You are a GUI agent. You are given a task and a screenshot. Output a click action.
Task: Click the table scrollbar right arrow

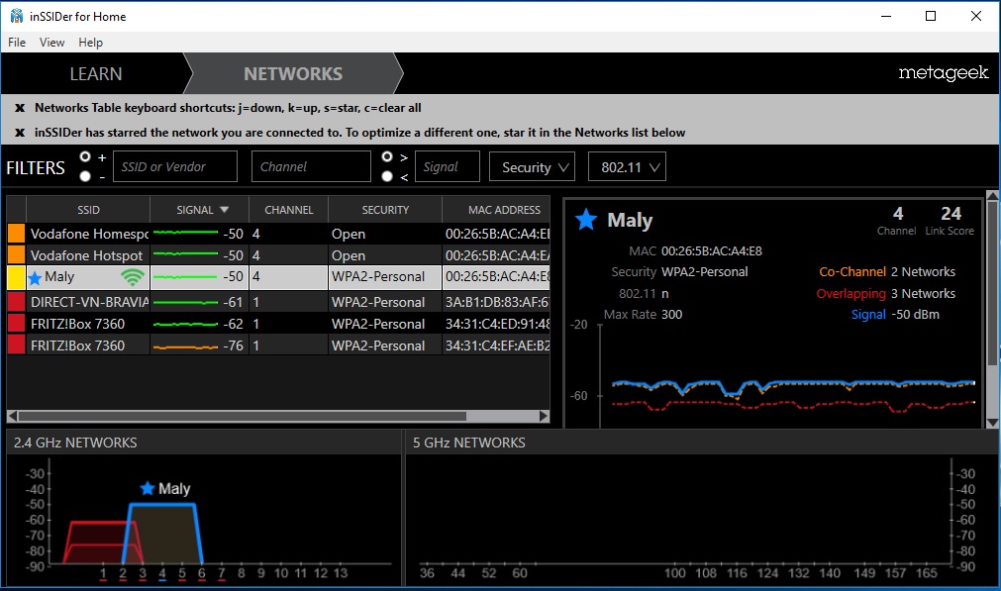click(544, 416)
